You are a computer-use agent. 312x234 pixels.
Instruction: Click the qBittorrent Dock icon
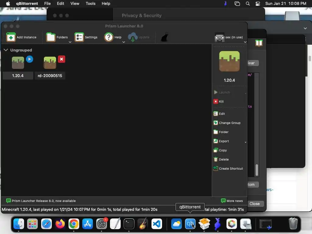pyautogui.click(x=190, y=224)
